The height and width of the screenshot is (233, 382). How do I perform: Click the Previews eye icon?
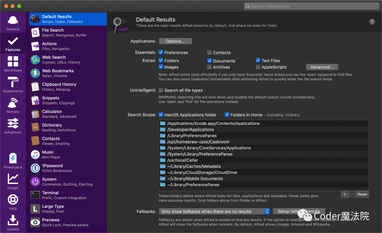pyautogui.click(x=35, y=222)
